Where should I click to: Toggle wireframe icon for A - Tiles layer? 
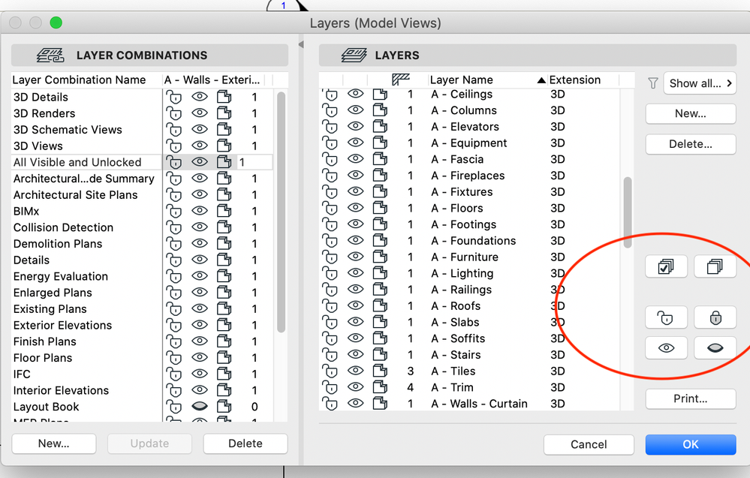[x=380, y=371]
